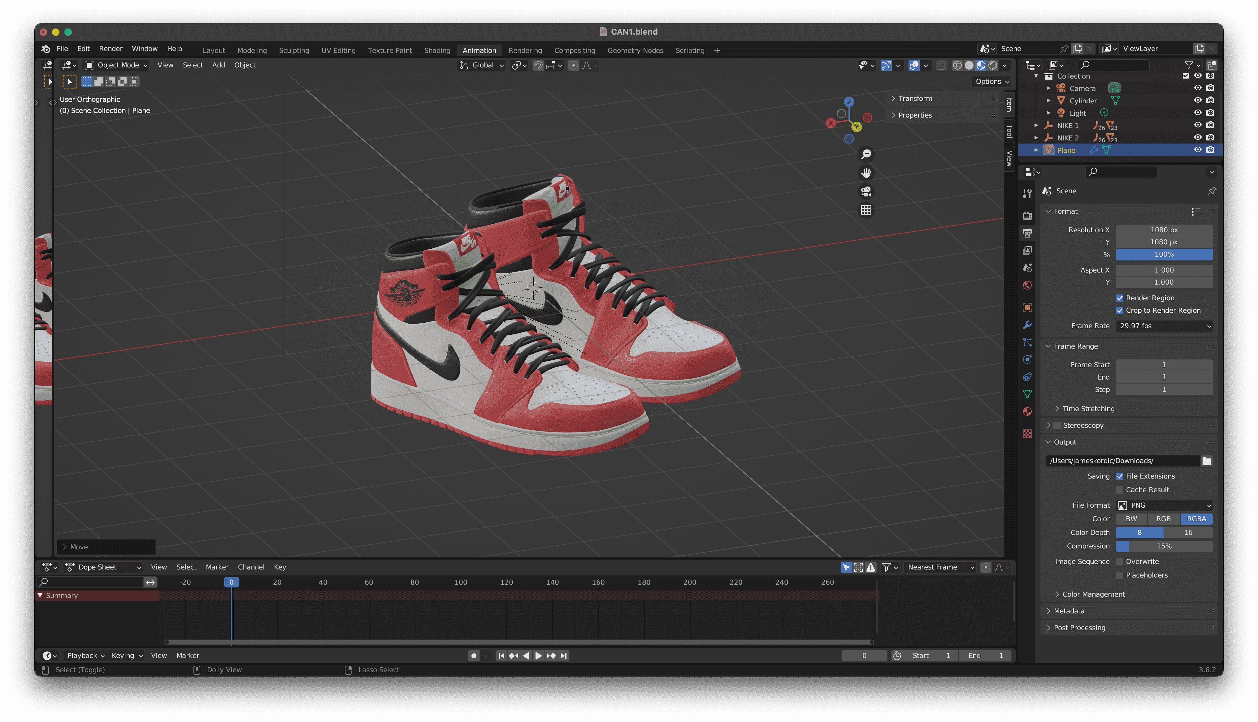Open the Frame Rate dropdown
The image size is (1258, 722).
point(1164,326)
